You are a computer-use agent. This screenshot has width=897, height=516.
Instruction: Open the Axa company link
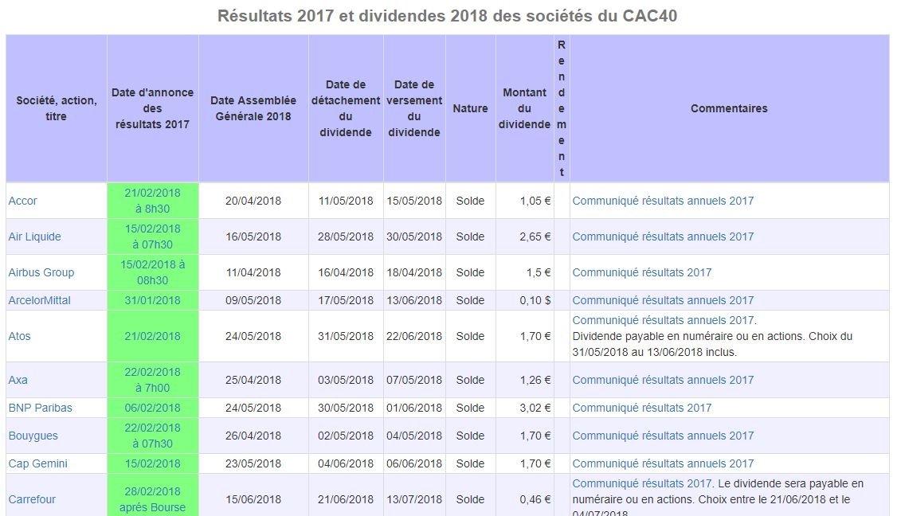pos(18,380)
